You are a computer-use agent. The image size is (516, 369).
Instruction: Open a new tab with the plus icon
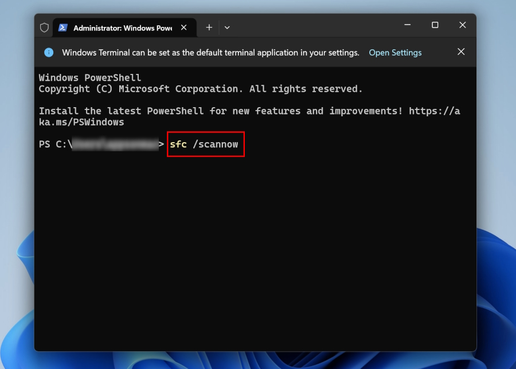tap(209, 28)
